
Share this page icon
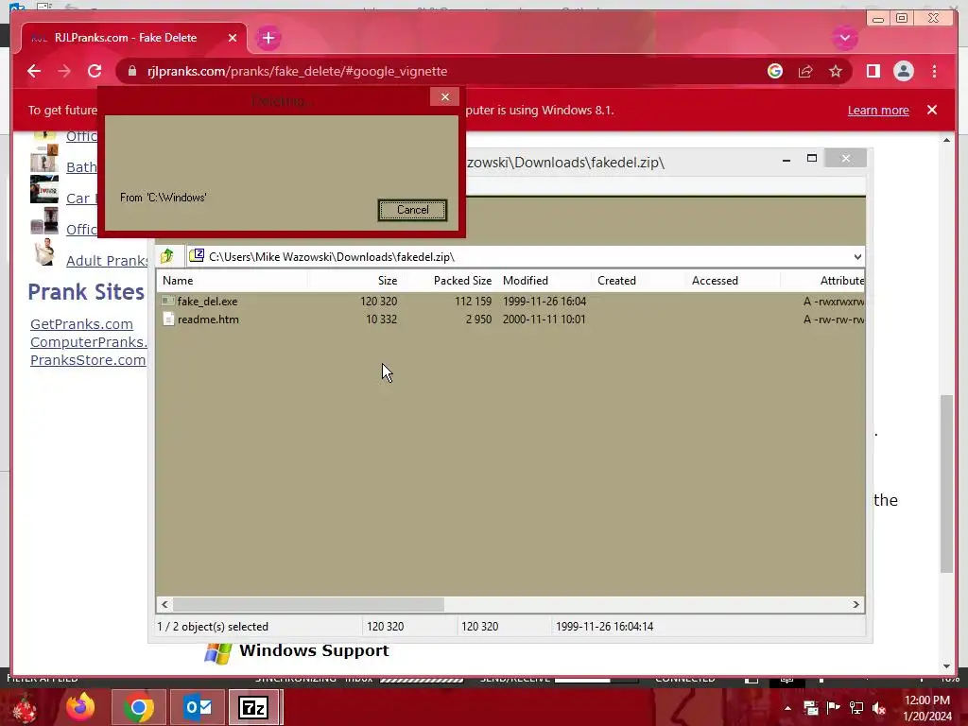click(x=805, y=71)
